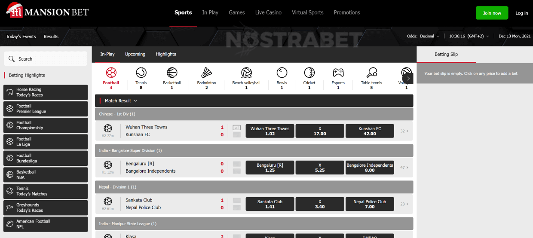This screenshot has width=533, height=238.
Task: Collapse India - Bangalore Super Division section
Action: (254, 150)
